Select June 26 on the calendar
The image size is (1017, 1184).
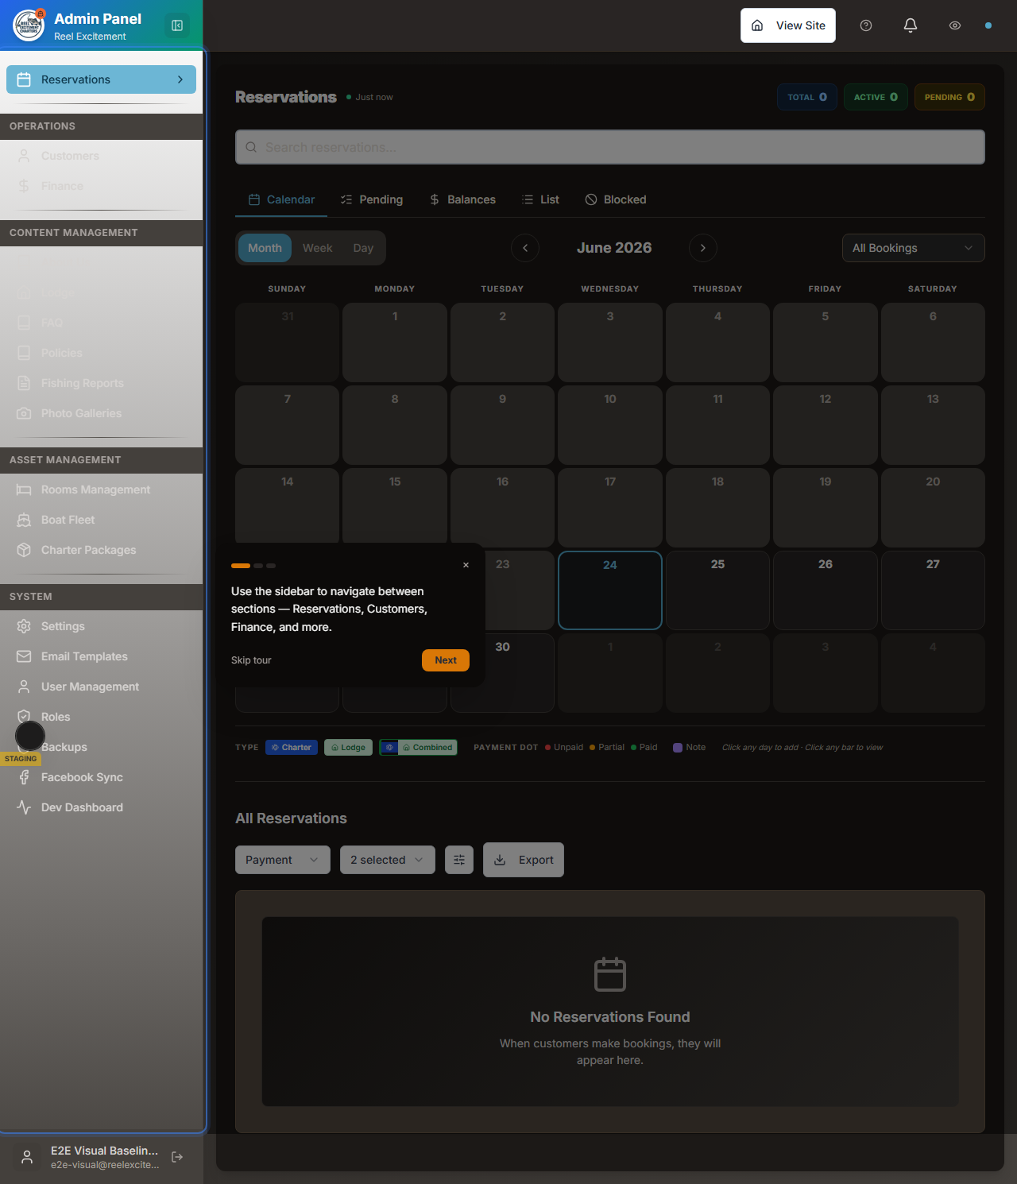[826, 590]
